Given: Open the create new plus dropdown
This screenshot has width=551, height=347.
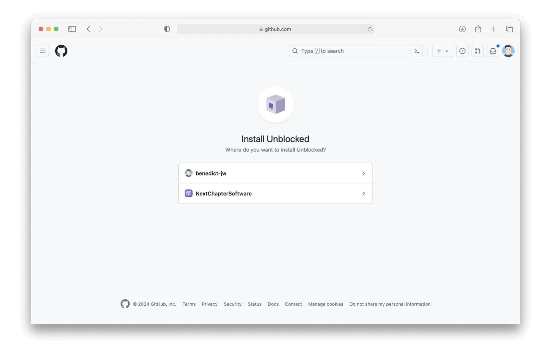Looking at the screenshot, I should click(442, 51).
